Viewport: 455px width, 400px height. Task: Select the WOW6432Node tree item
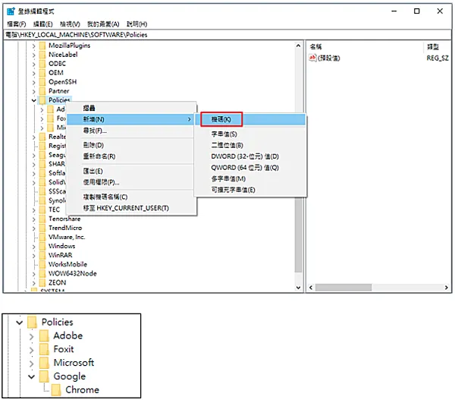coord(72,274)
